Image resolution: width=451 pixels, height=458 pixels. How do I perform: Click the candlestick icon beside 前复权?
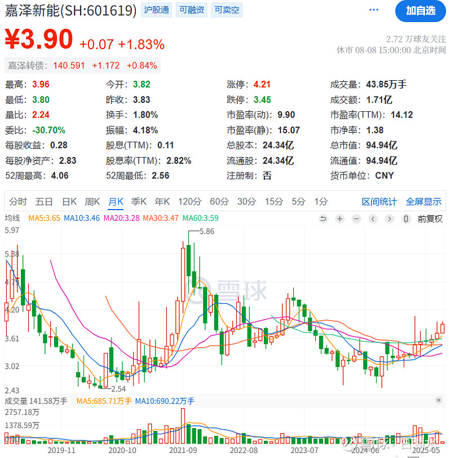pyautogui.click(x=406, y=219)
